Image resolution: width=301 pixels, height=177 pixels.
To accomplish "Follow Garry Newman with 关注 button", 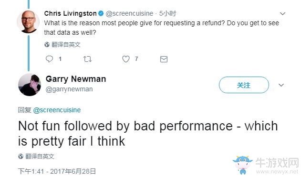I will tap(244, 85).
